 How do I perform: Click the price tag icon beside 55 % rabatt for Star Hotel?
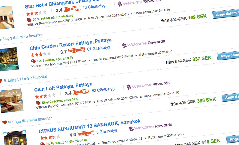(29, 20)
